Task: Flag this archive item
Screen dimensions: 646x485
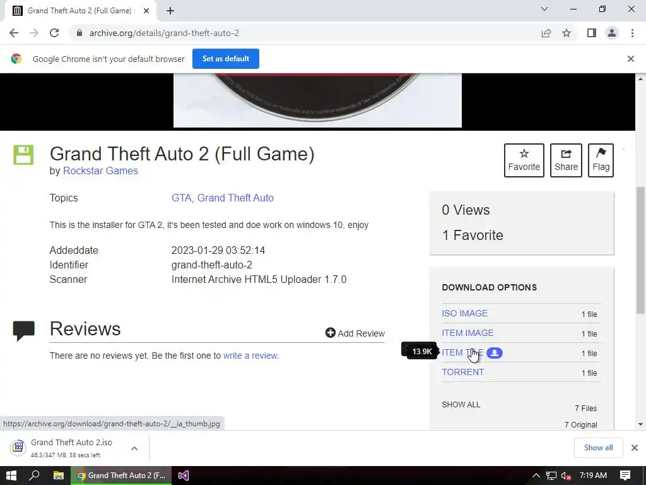Action: pyautogui.click(x=601, y=160)
